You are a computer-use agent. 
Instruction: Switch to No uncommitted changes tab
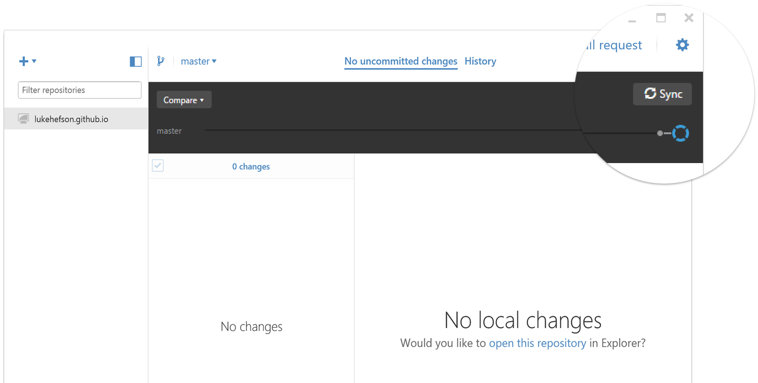coord(401,61)
